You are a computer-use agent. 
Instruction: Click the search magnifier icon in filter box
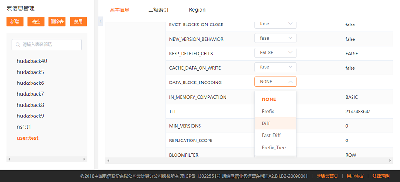click(x=18, y=45)
